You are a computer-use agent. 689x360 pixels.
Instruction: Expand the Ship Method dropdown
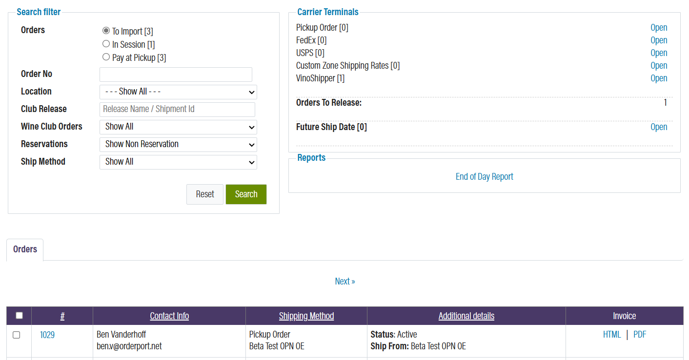click(178, 162)
